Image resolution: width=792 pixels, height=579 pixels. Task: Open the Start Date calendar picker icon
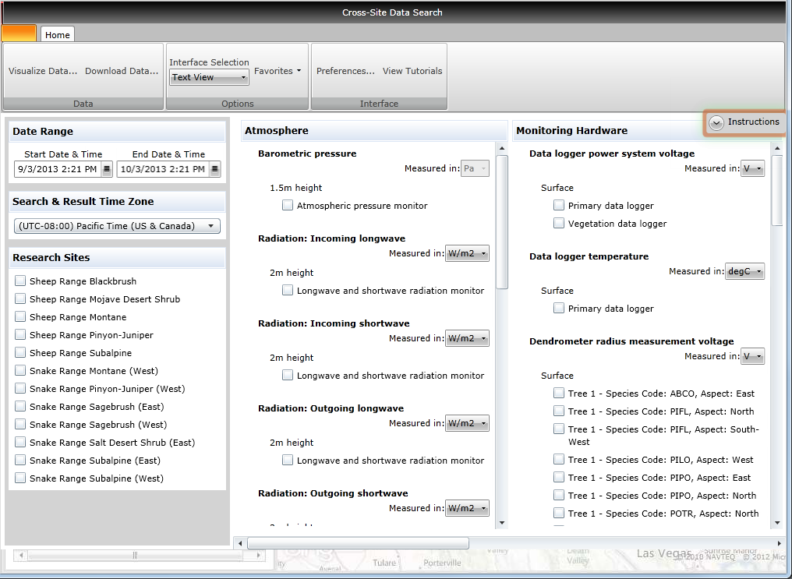click(107, 169)
